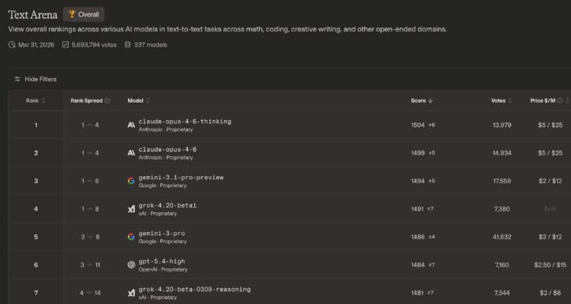Click the xAI logo for grok-4.20-beta1
Image resolution: width=571 pixels, height=304 pixels.
[x=131, y=209]
